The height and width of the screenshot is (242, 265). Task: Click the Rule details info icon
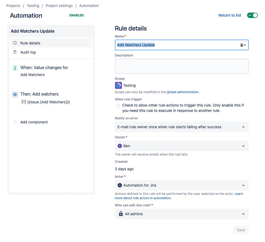coord(15,43)
